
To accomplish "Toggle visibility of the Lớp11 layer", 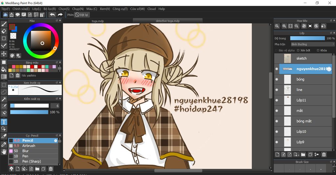I will (x=277, y=100).
